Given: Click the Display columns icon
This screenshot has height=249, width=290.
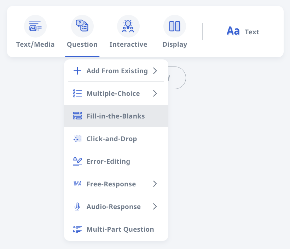Looking at the screenshot, I should point(175,26).
